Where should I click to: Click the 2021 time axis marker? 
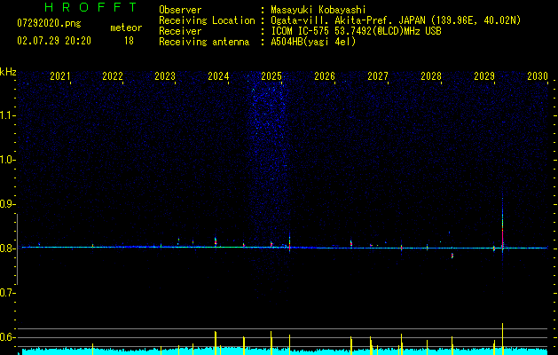(59, 76)
